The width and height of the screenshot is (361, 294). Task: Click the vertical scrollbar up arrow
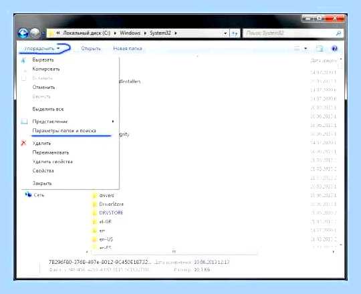pos(341,59)
